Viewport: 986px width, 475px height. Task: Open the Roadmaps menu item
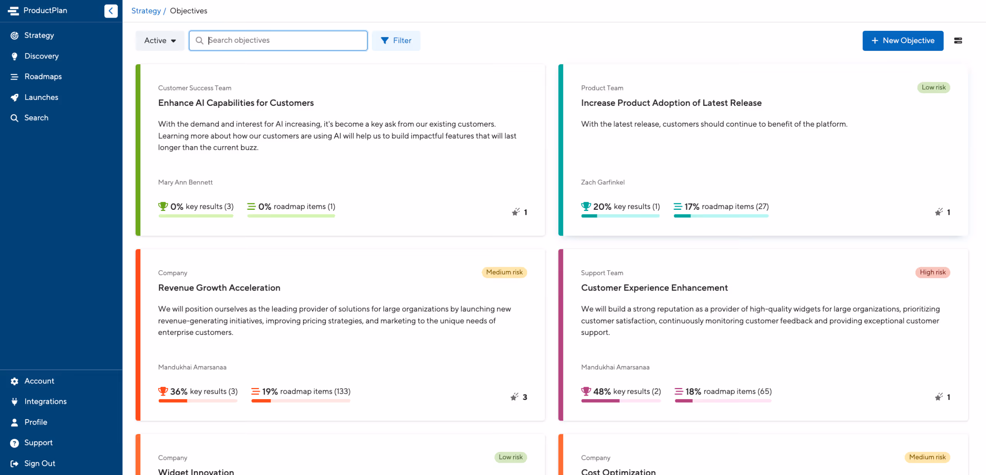43,77
